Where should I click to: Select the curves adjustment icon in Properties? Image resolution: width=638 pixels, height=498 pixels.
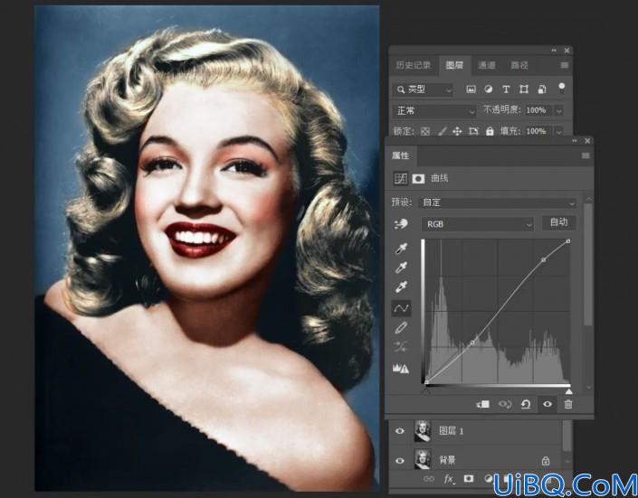400,178
